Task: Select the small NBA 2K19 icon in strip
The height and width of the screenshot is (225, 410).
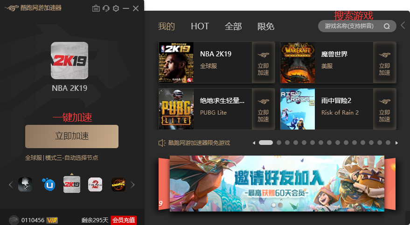Action: (x=72, y=184)
